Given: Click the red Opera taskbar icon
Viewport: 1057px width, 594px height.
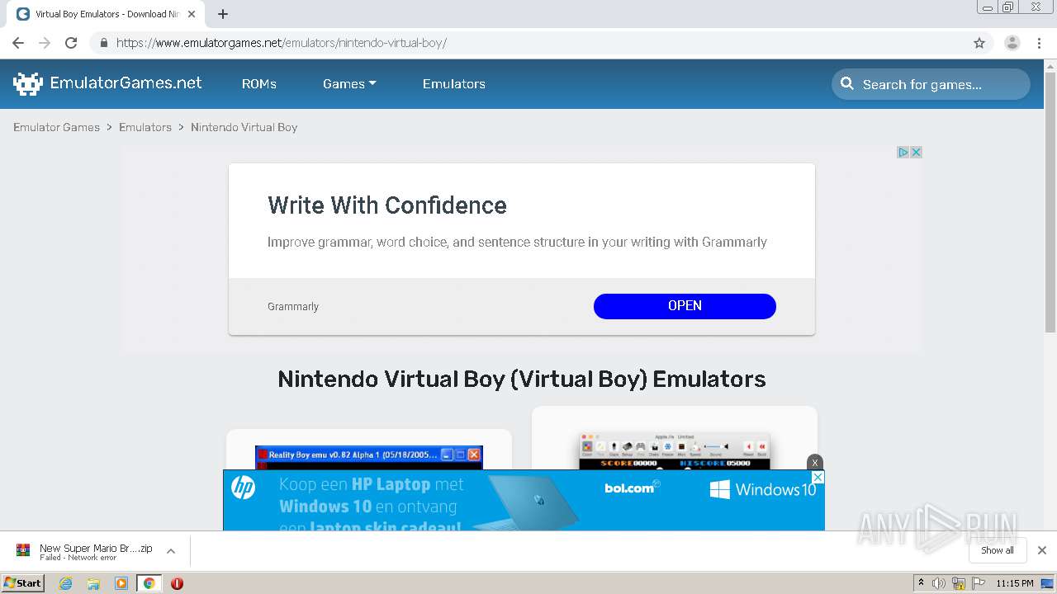Looking at the screenshot, I should click(177, 583).
